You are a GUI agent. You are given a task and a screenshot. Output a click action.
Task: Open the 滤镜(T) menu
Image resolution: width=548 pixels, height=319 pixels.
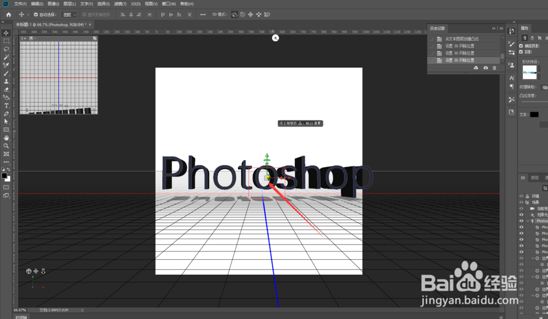(x=120, y=4)
